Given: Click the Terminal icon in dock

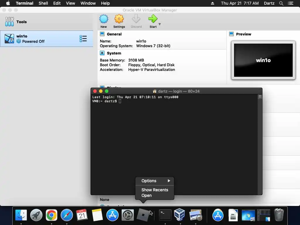Looking at the screenshot, I should click(x=165, y=215).
